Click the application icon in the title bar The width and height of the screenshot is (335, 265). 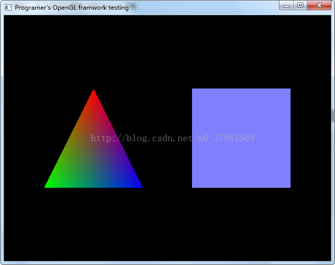pyautogui.click(x=8, y=8)
